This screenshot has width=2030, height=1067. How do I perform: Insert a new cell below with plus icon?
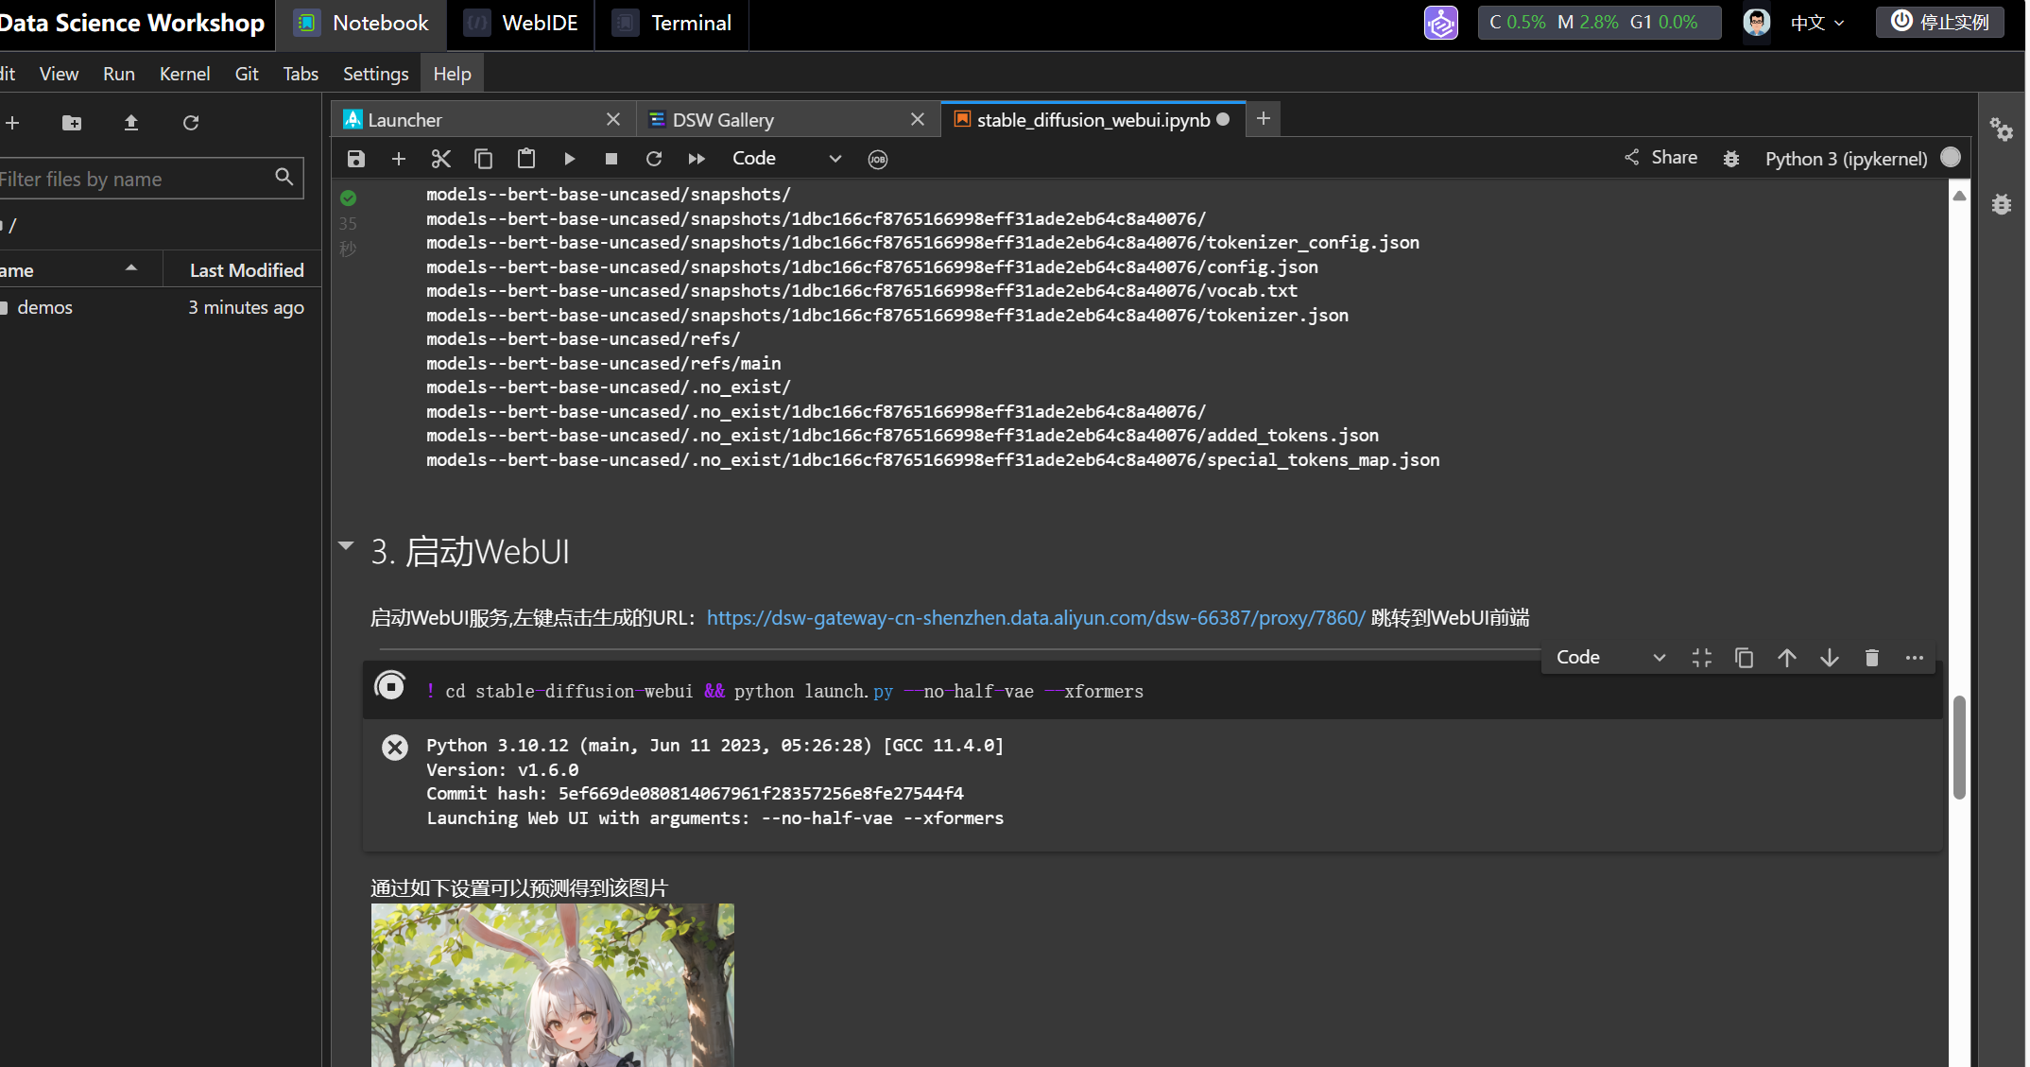click(x=399, y=159)
